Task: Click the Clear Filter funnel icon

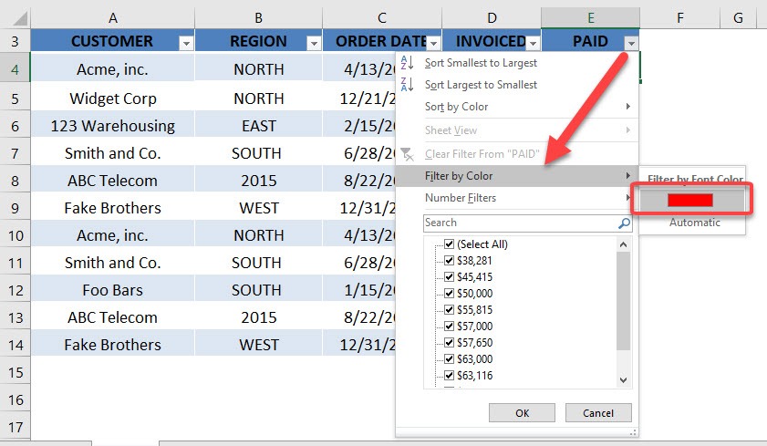Action: click(407, 154)
